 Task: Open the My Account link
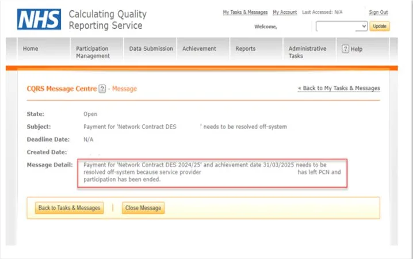[285, 12]
